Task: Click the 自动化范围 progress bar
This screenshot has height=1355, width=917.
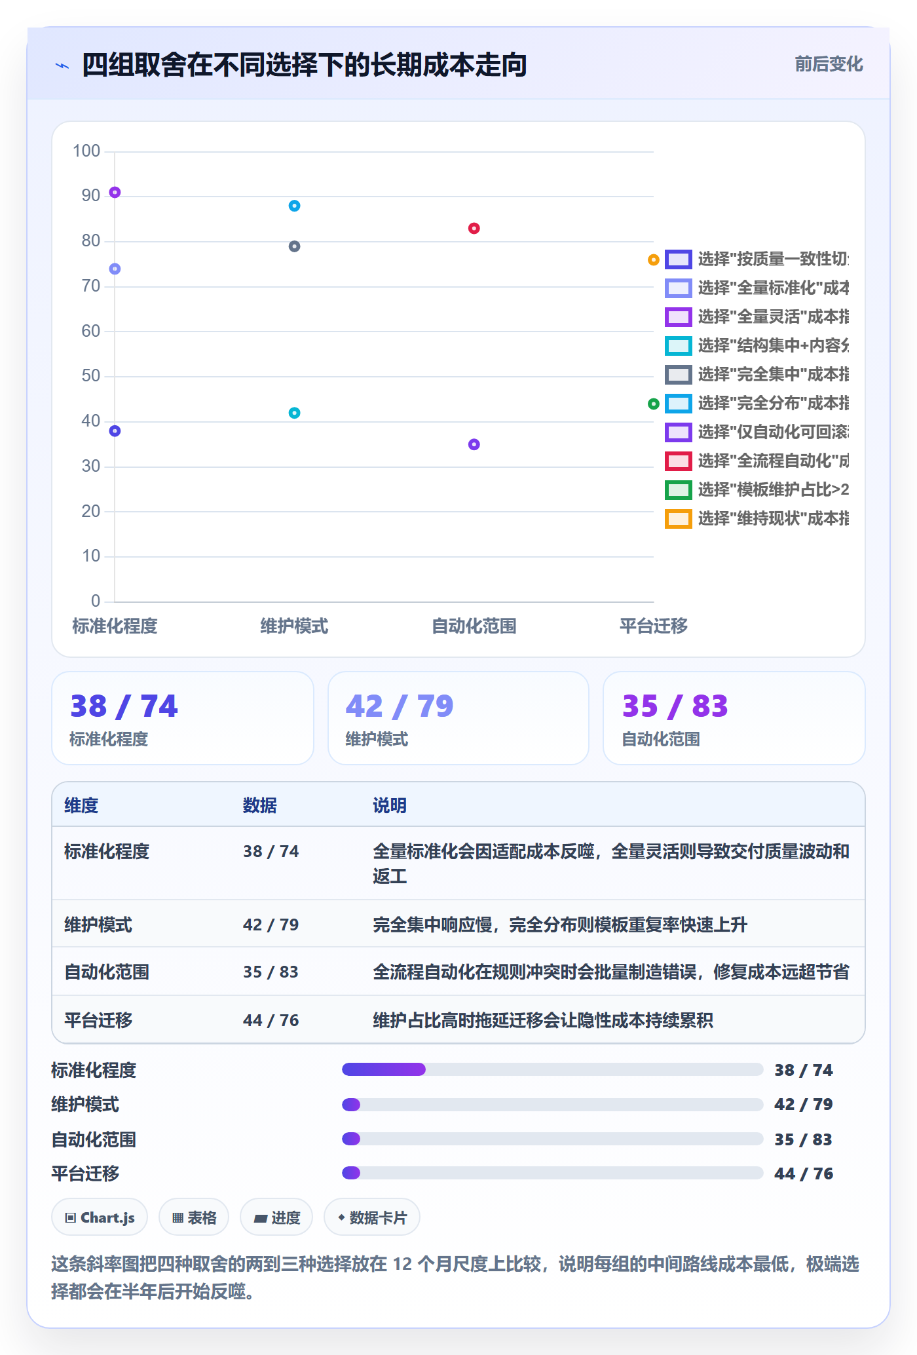Action: pyautogui.click(x=553, y=1139)
